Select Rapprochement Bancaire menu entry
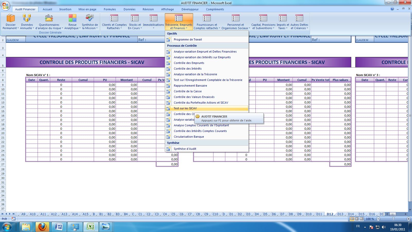Viewport: 412px width, 232px height. pyautogui.click(x=190, y=86)
